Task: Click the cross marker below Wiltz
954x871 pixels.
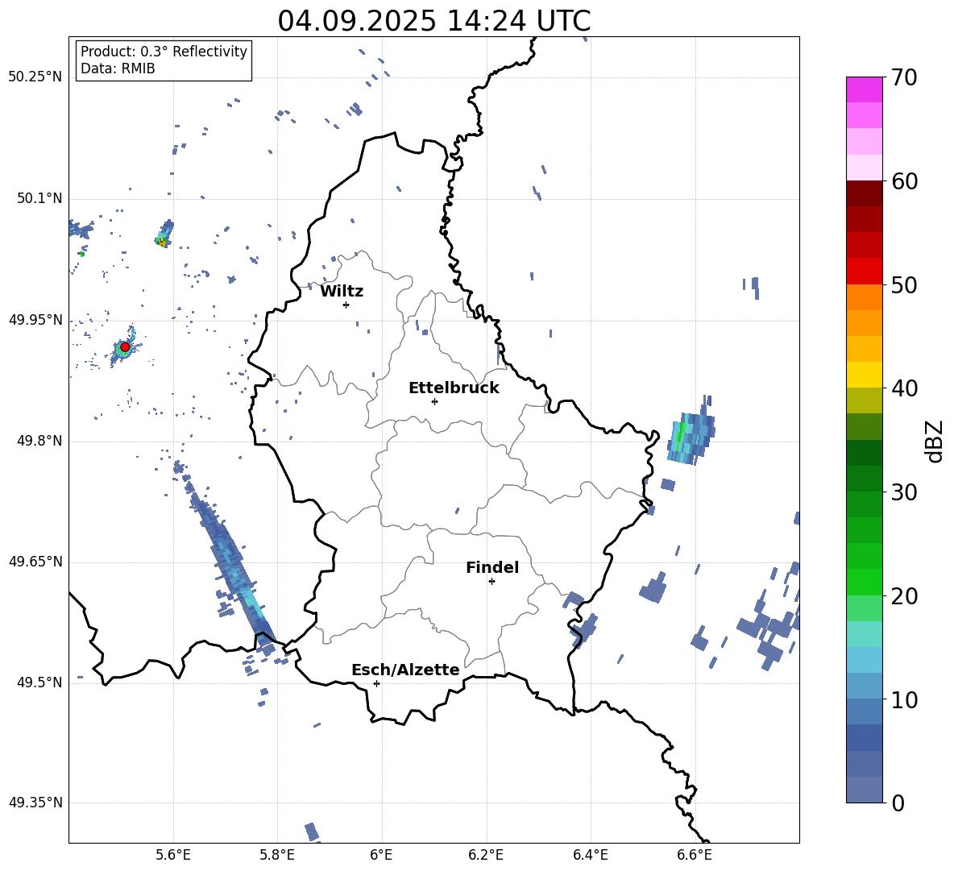Action: 346,305
